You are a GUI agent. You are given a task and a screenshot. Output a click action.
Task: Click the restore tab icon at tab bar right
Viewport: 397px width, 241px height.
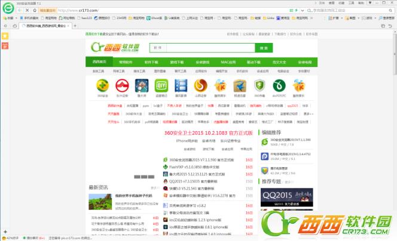pyautogui.click(x=390, y=26)
